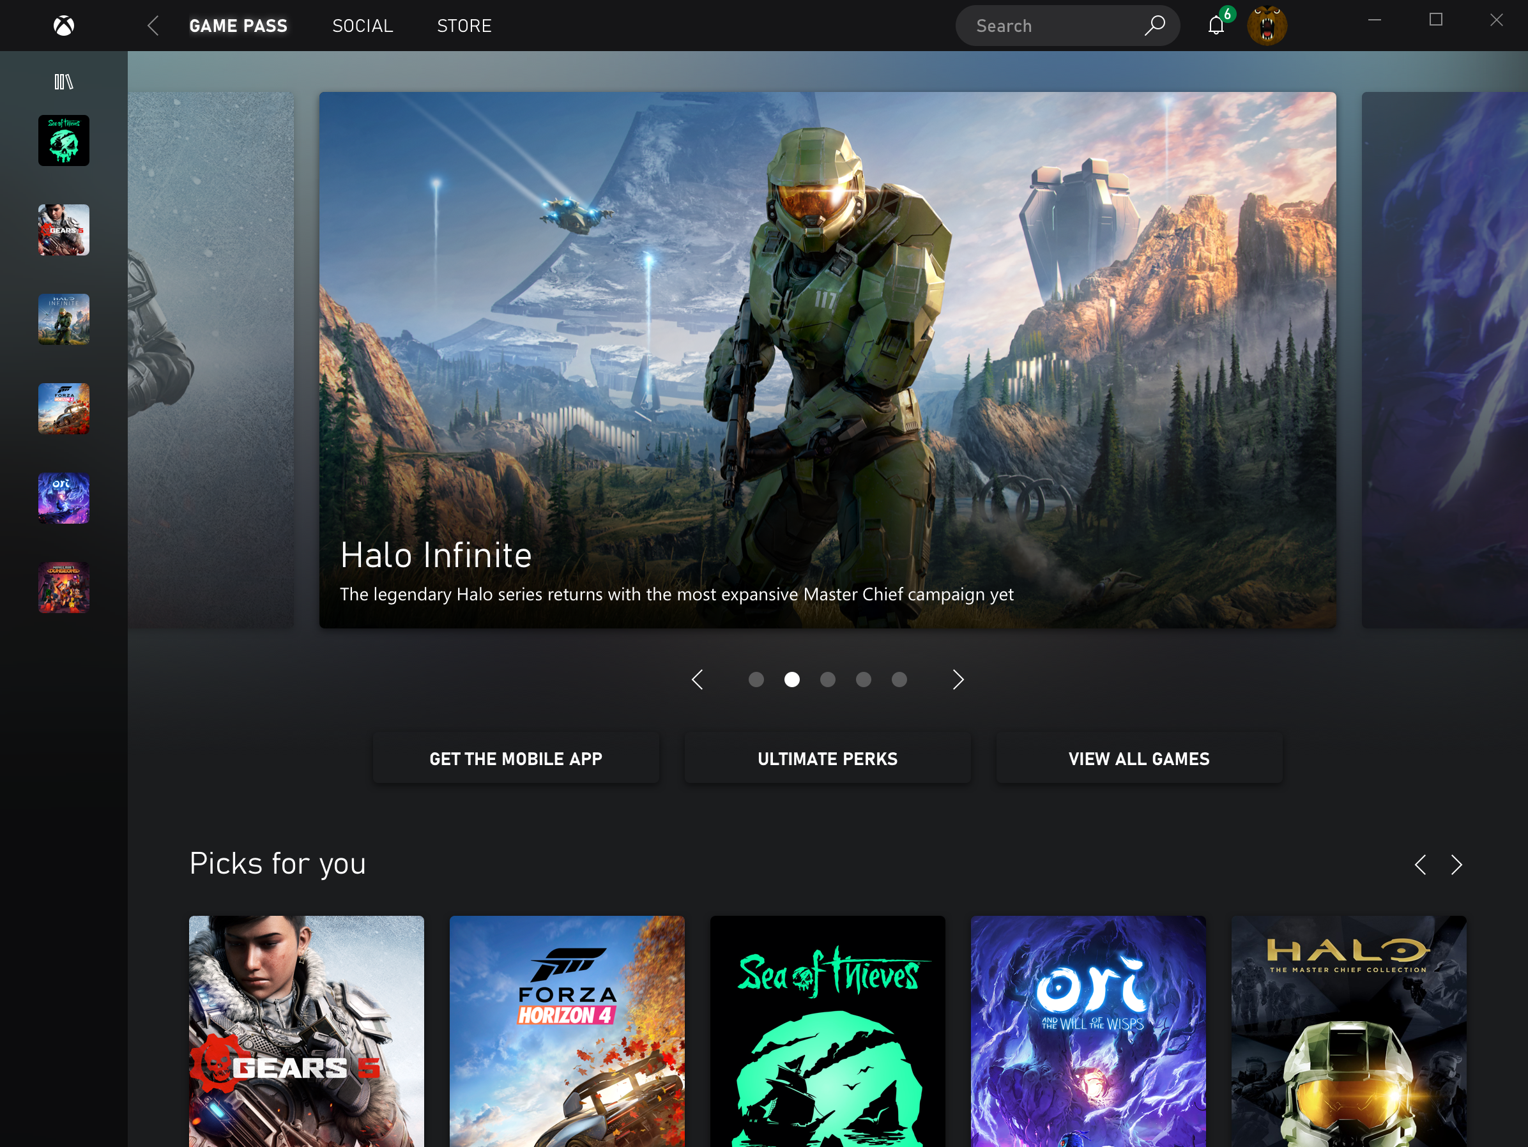This screenshot has height=1147, width=1528.
Task: Click the Xbox logo in the top corner
Action: click(63, 26)
